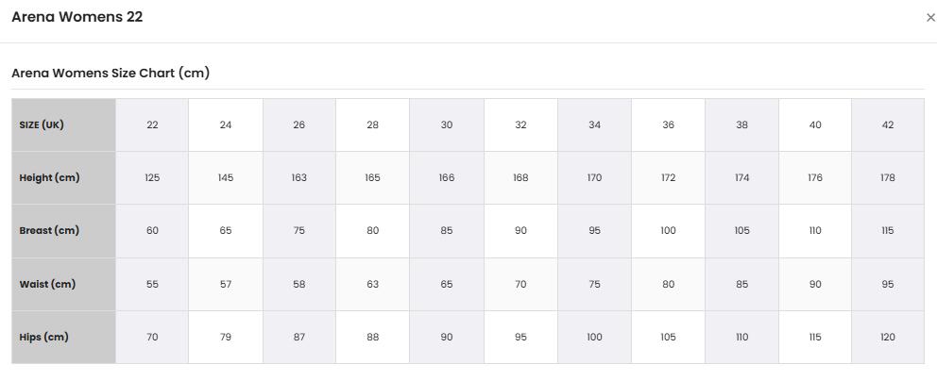The height and width of the screenshot is (381, 937).
Task: Click the Height (cm) row header
Action: [63, 177]
